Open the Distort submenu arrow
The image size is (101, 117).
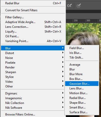[63, 53]
